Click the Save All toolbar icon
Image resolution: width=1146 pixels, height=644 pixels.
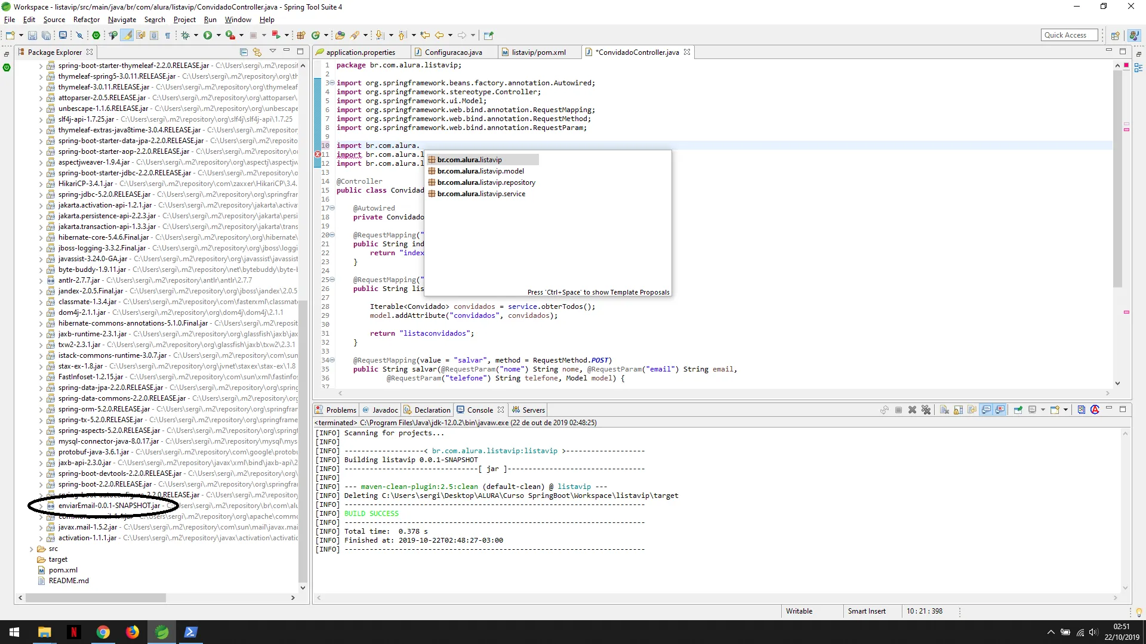[46, 35]
